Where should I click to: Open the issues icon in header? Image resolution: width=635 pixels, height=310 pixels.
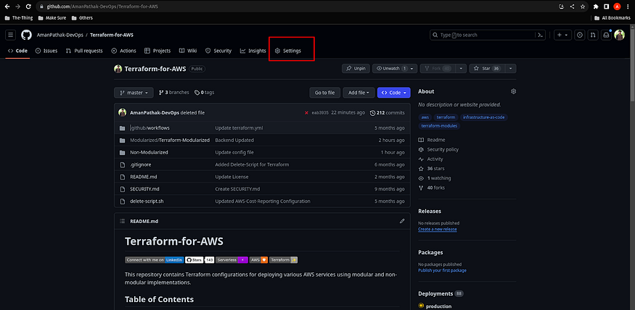point(580,35)
